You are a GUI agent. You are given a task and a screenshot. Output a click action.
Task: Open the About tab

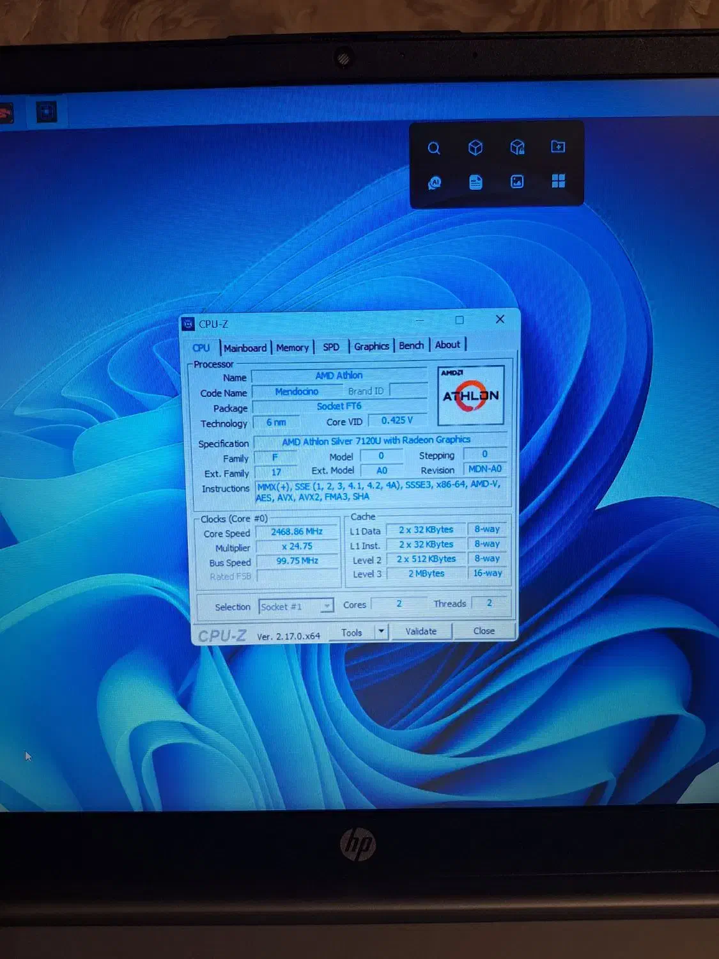[x=447, y=345]
